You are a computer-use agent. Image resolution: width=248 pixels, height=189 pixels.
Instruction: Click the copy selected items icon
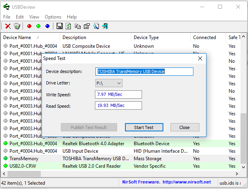pos(78,26)
